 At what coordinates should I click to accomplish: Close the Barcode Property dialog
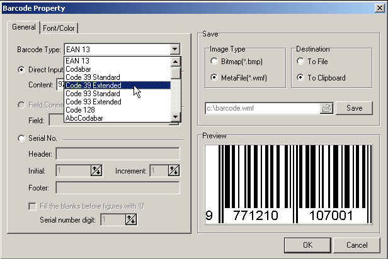(379, 8)
